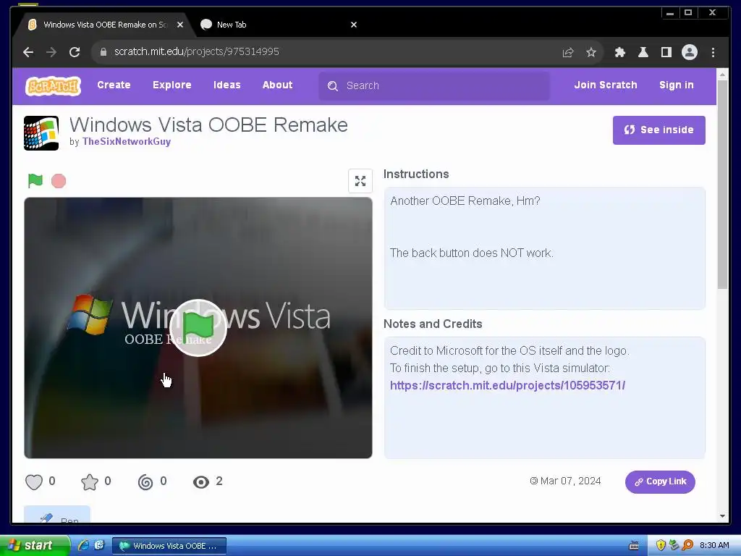Screen dimensions: 741x556
Task: Open TheSixNetworkGuy's profile
Action: (x=126, y=141)
